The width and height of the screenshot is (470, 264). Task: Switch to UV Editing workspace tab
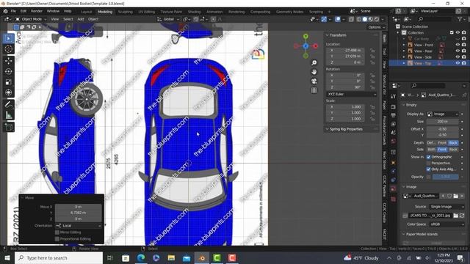pos(146,12)
